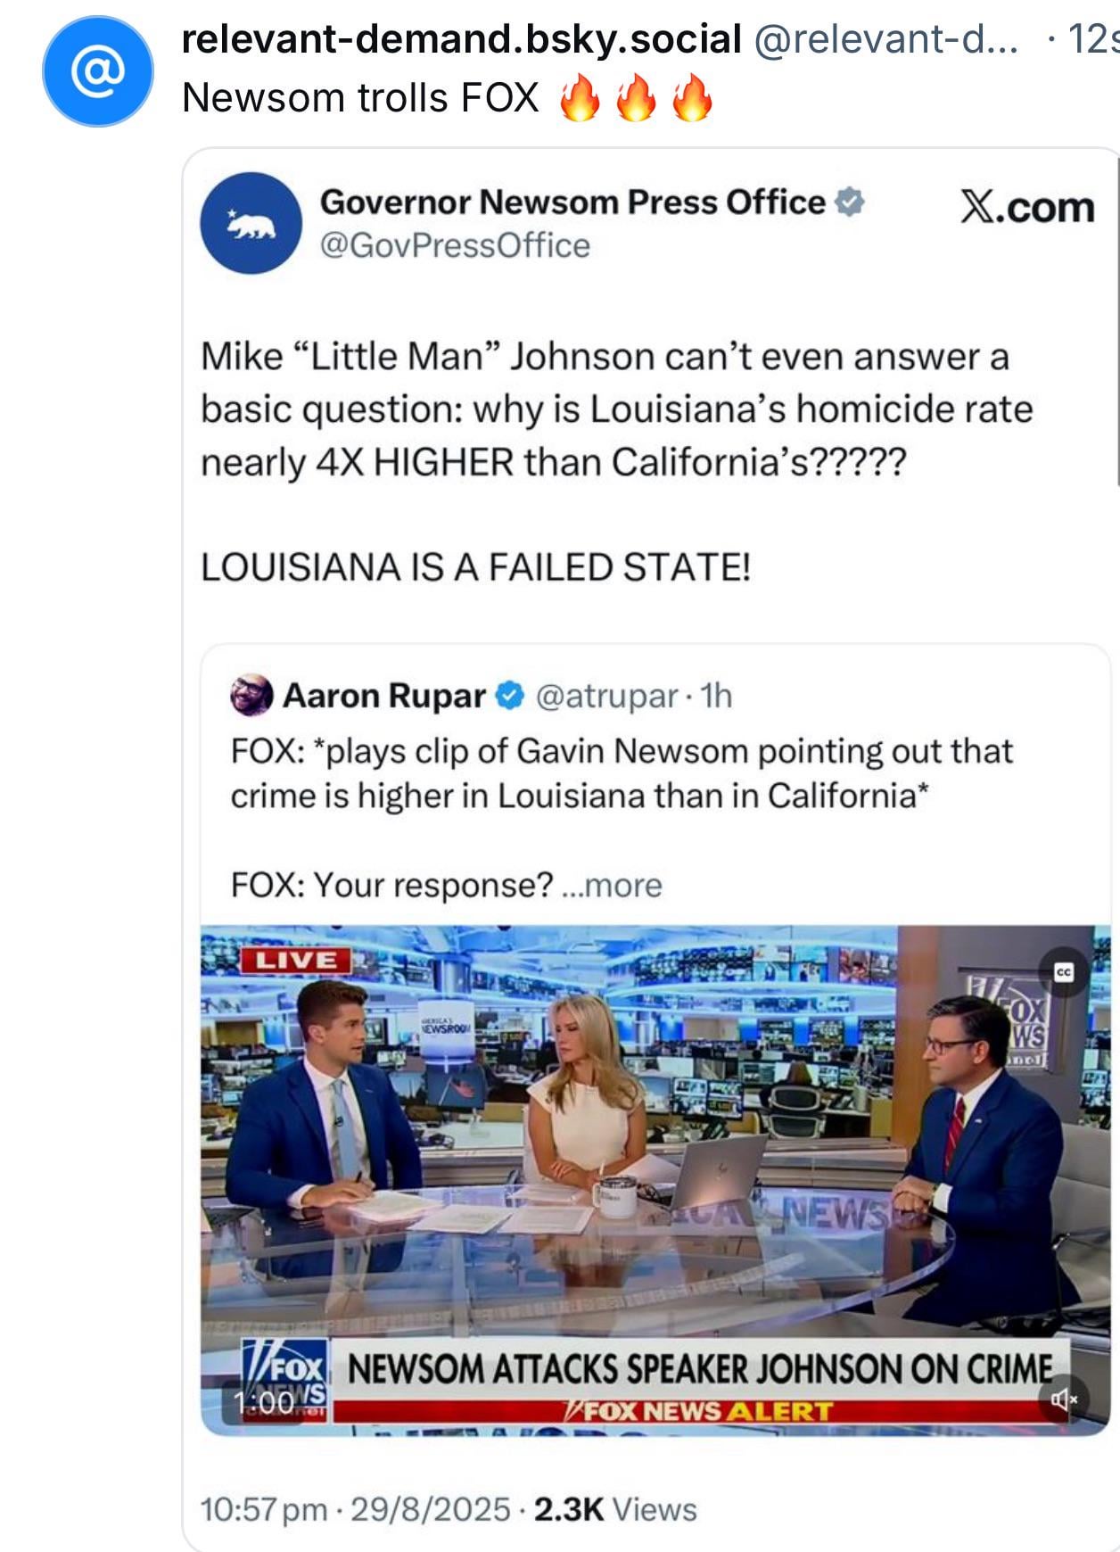The image size is (1120, 1552).
Task: Open the LOUISIANA IS A FAILED STATE text
Action: click(476, 567)
